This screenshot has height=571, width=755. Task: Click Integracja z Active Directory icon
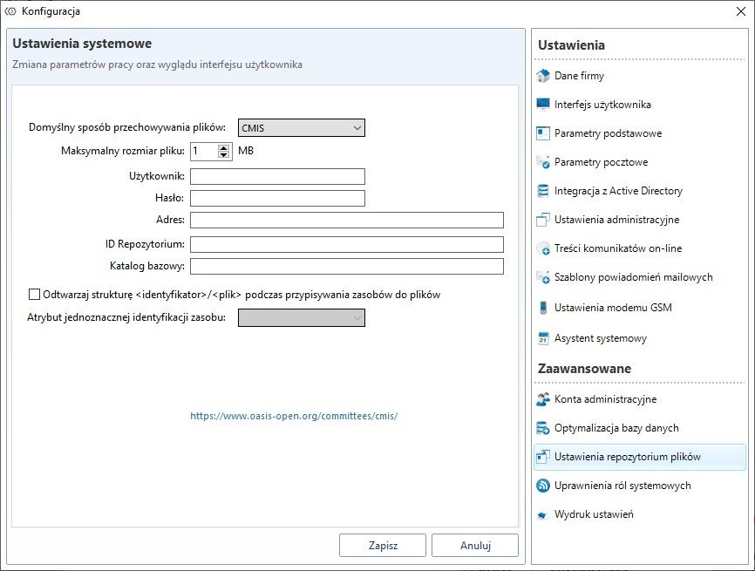pyautogui.click(x=543, y=191)
